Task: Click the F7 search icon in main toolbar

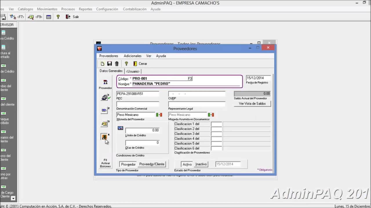Action: pyautogui.click(x=17, y=17)
